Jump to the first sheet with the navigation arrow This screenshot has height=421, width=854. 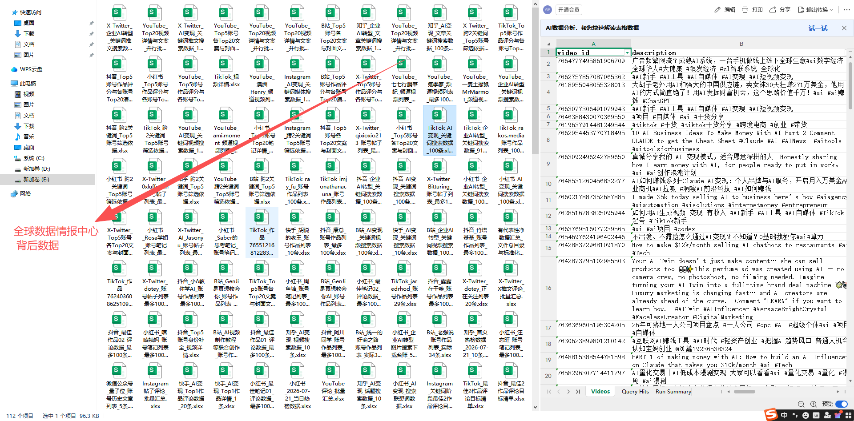[549, 392]
